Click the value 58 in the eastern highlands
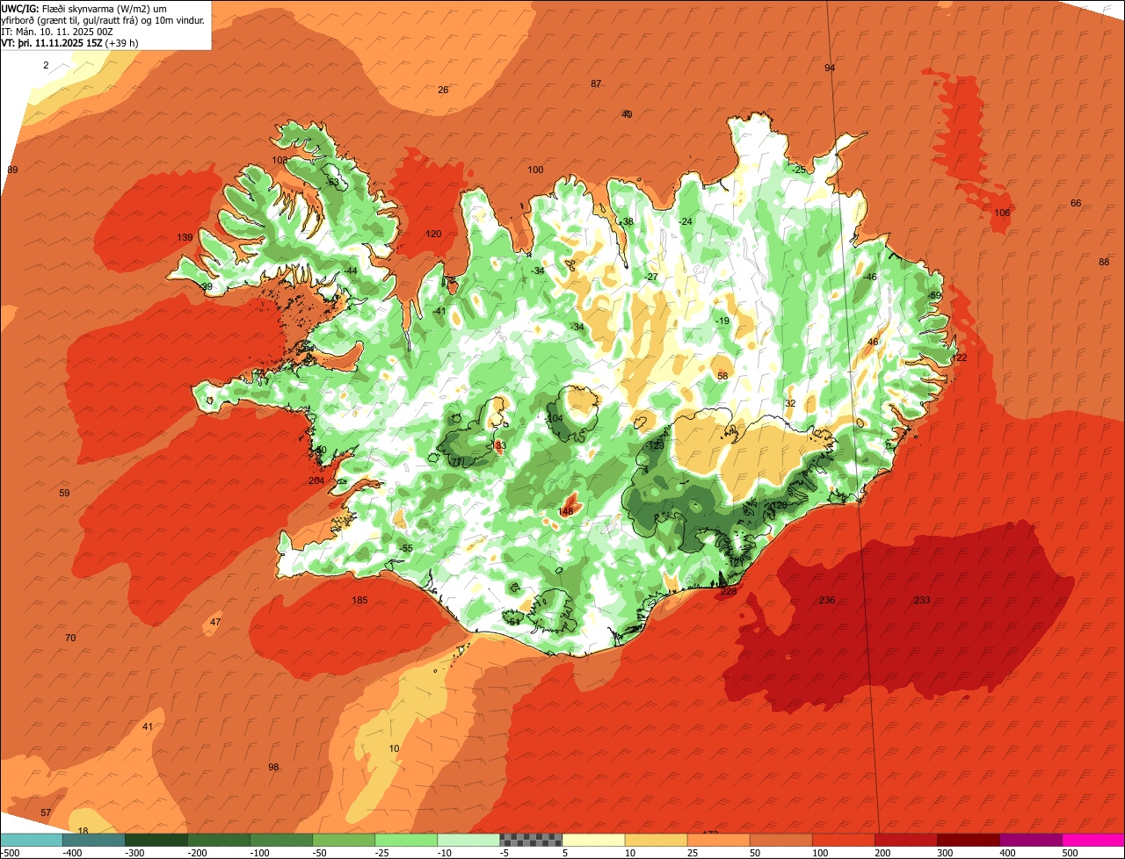Image resolution: width=1125 pixels, height=859 pixels. tap(722, 376)
